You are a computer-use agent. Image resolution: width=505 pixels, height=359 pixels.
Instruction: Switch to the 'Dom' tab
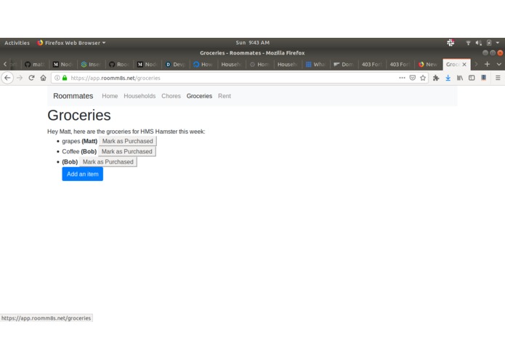point(344,65)
